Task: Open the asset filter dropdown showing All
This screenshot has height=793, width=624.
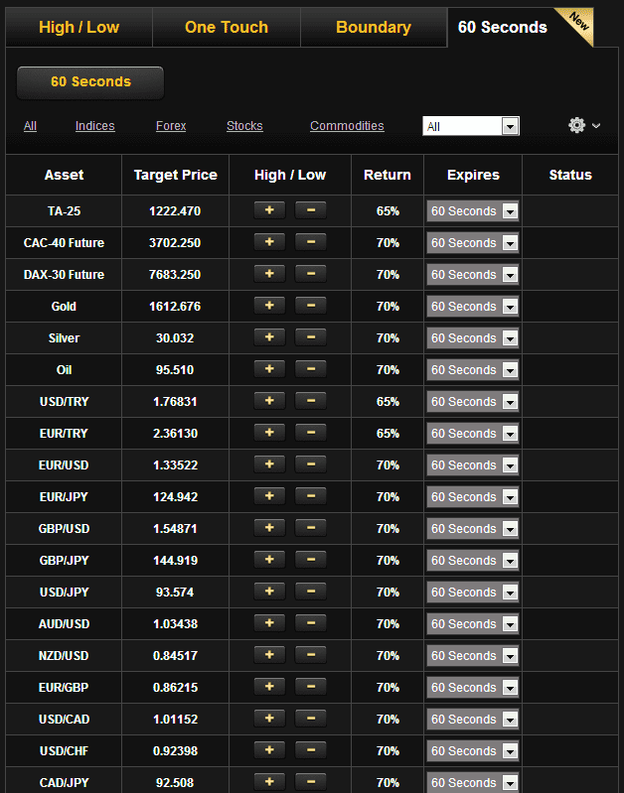Action: click(x=472, y=126)
